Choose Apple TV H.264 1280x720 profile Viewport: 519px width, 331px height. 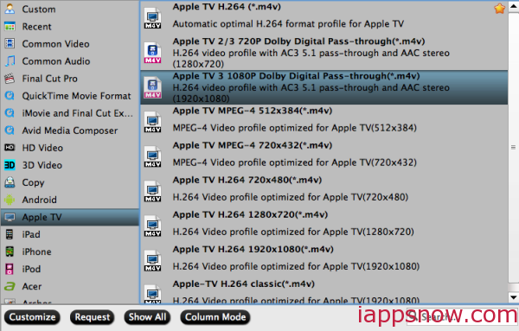click(x=324, y=223)
